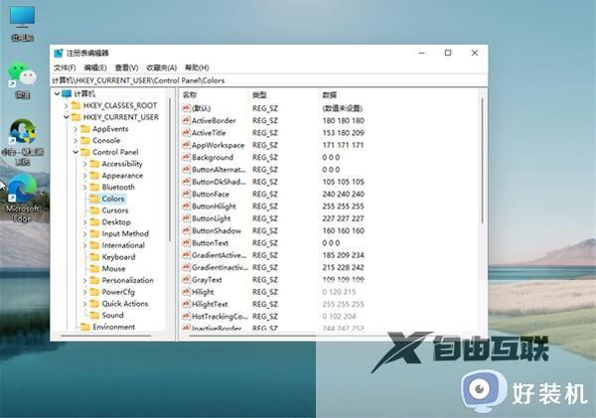
Task: Click the Colors folder icon in tree
Action: (x=94, y=199)
